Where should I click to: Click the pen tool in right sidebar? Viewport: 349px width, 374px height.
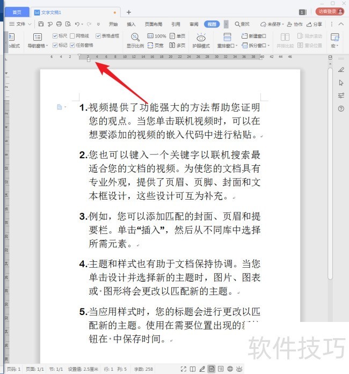click(341, 70)
